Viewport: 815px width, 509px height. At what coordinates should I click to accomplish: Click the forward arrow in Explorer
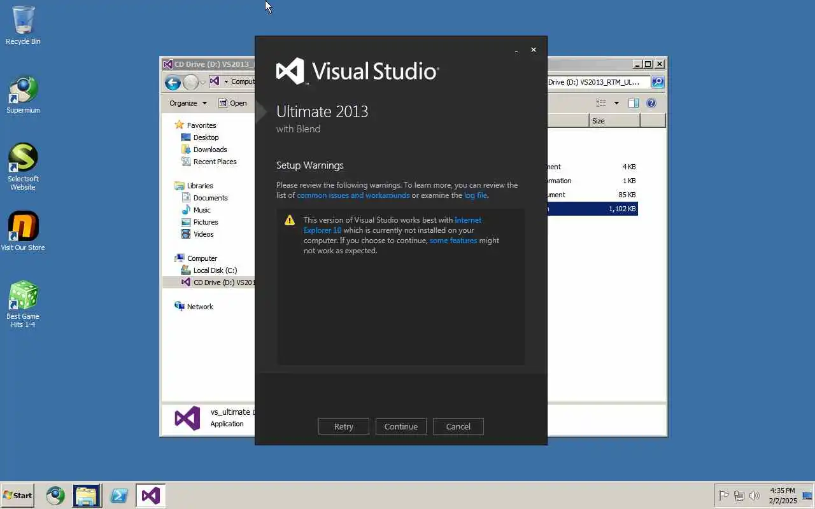pyautogui.click(x=190, y=82)
